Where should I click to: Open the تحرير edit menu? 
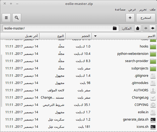(143, 10)
